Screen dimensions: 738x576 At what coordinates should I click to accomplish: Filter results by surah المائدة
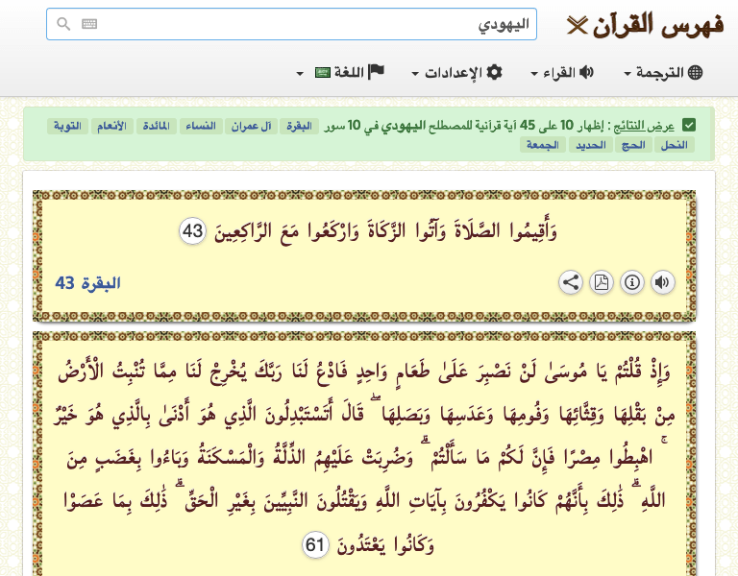(157, 126)
